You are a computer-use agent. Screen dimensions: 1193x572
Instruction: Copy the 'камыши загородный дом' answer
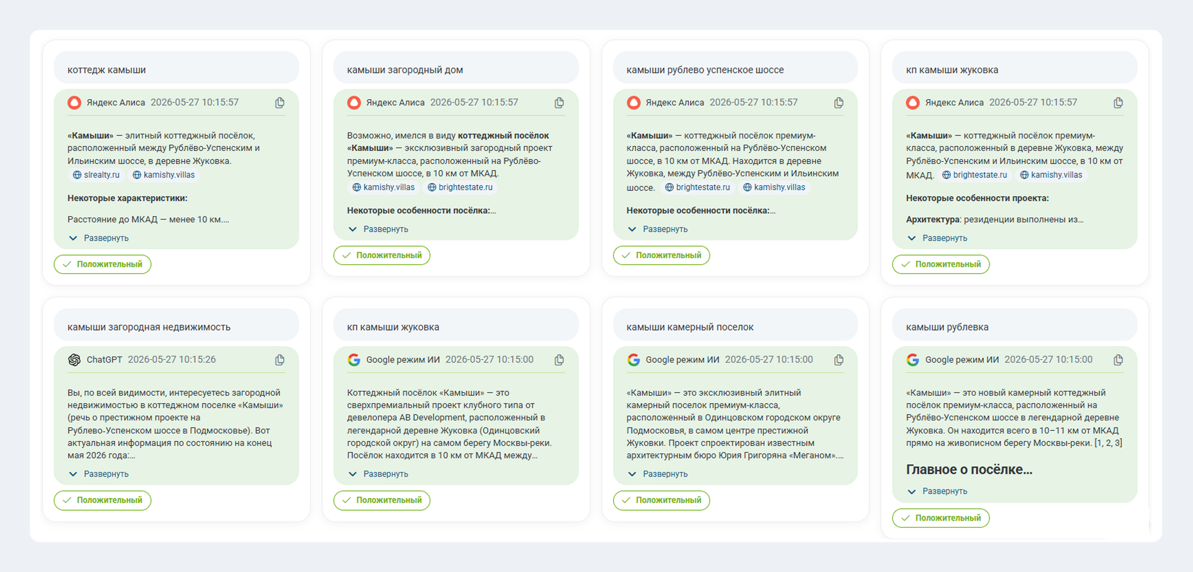point(559,102)
